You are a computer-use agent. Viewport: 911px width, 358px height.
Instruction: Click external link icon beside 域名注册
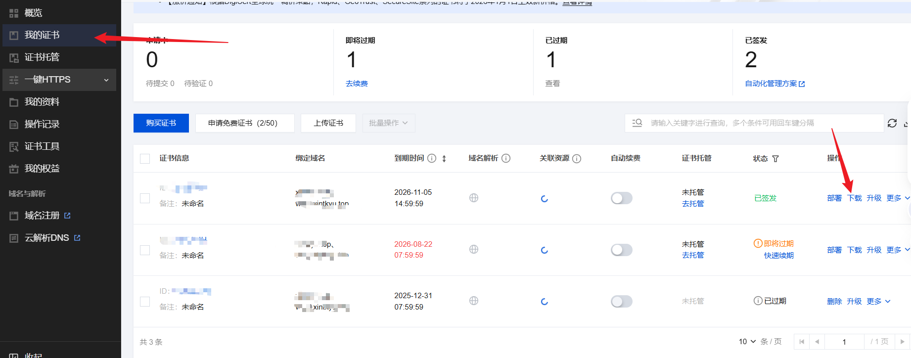[67, 216]
